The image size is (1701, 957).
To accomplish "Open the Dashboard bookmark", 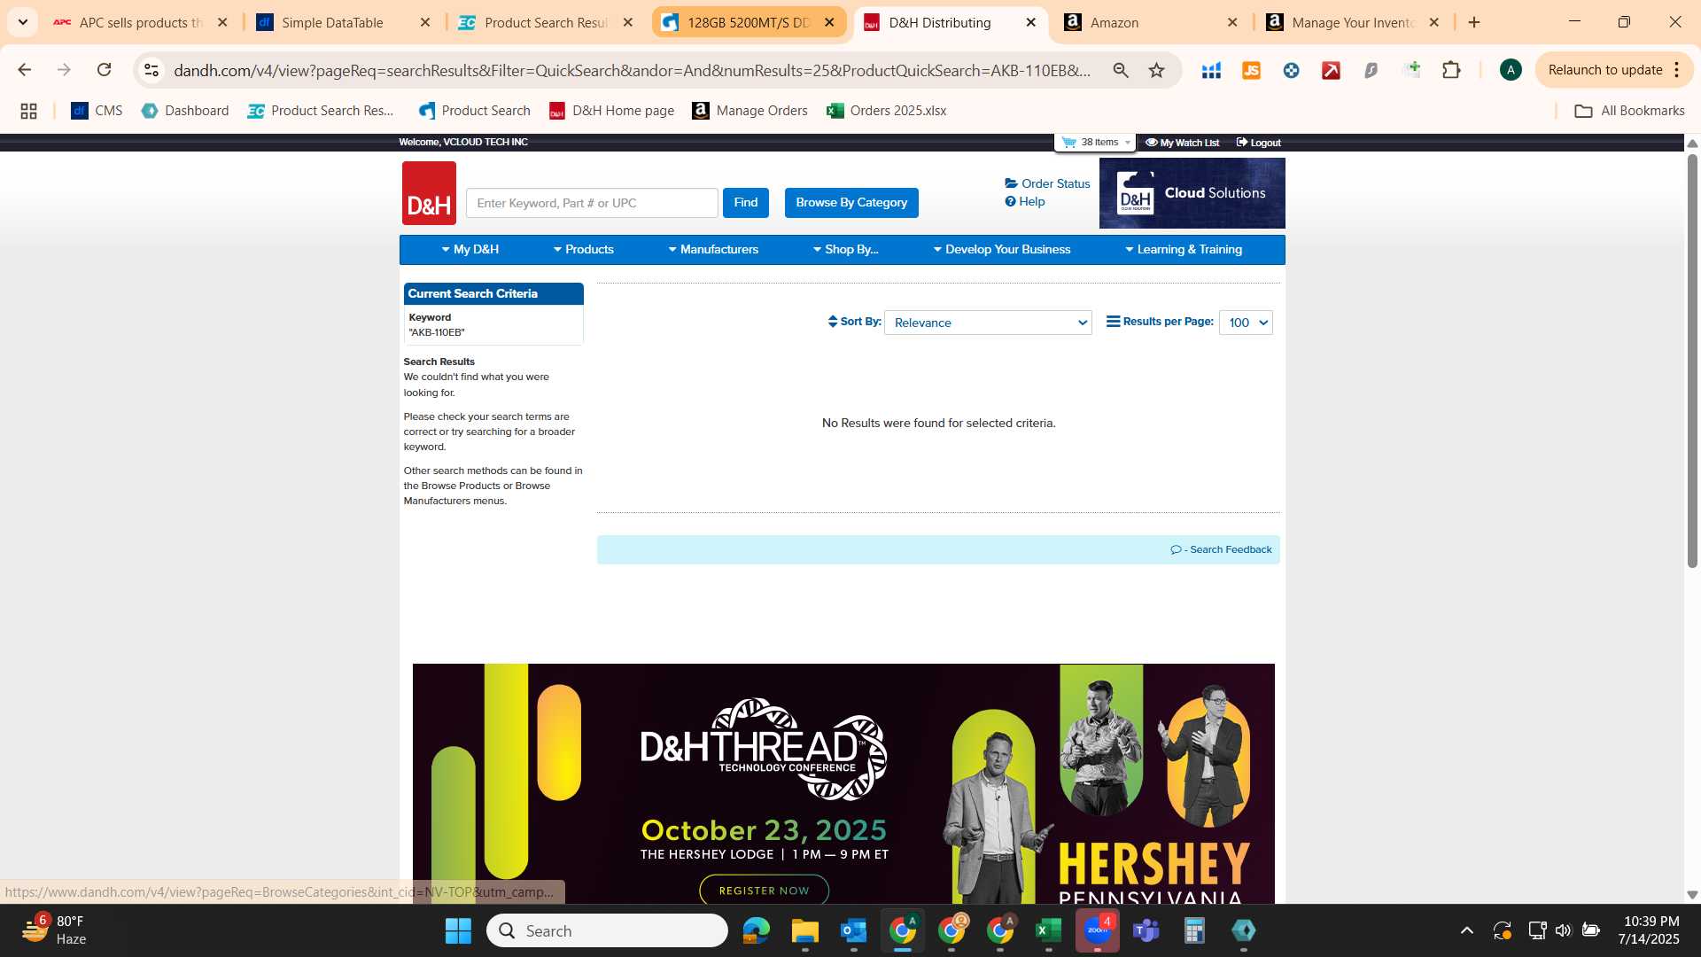I will pyautogui.click(x=185, y=111).
